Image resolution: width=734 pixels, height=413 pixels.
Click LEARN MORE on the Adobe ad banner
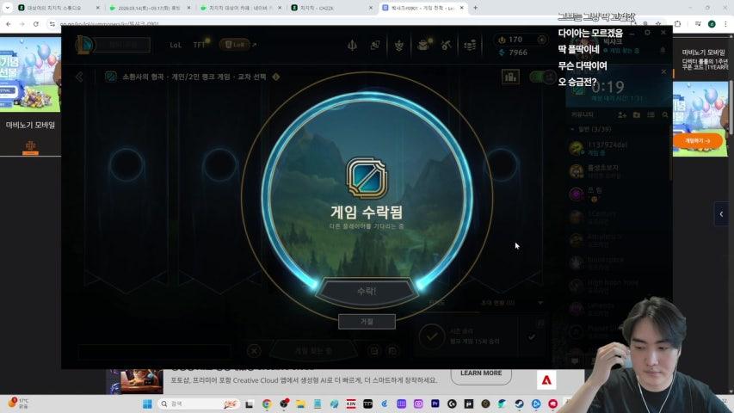tap(481, 373)
